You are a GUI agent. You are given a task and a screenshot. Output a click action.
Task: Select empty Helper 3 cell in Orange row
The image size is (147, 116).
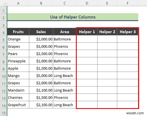pyautogui.click(x=128, y=39)
